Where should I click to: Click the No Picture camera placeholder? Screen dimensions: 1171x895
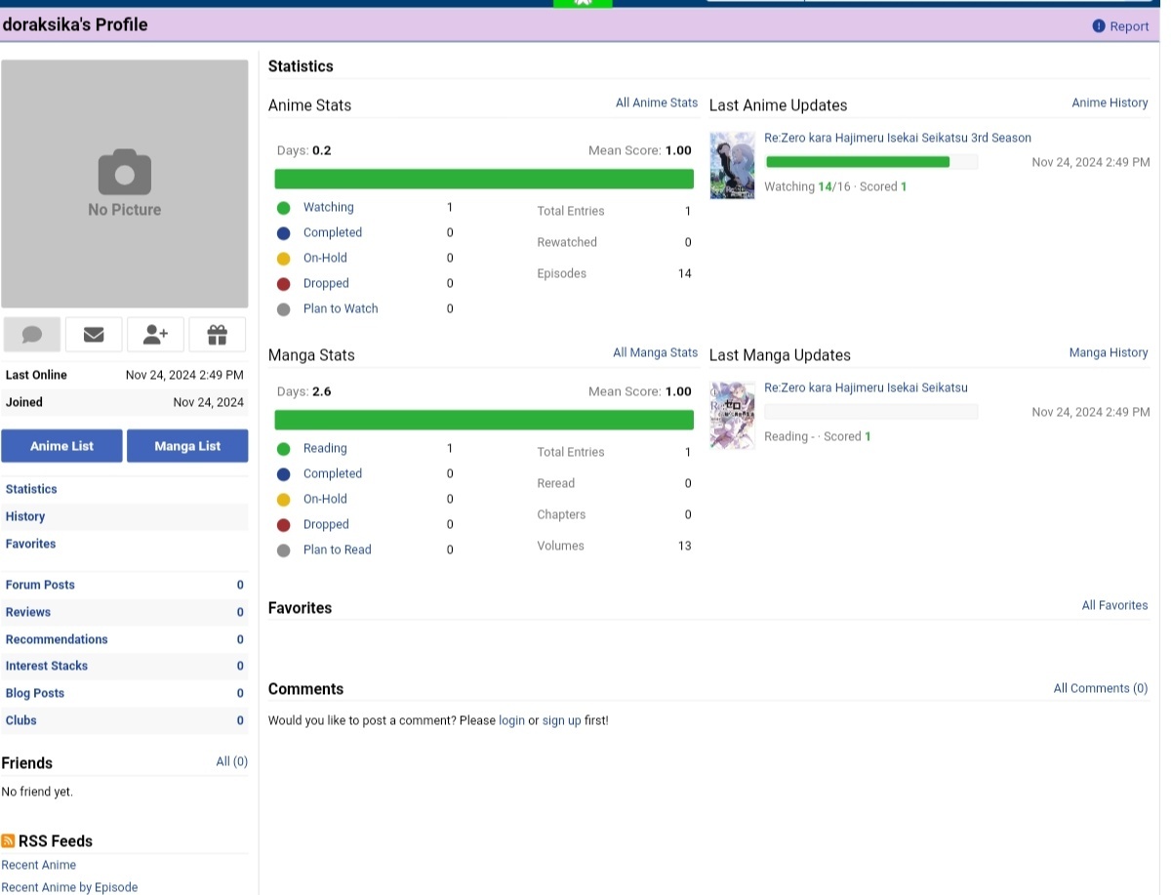(125, 183)
